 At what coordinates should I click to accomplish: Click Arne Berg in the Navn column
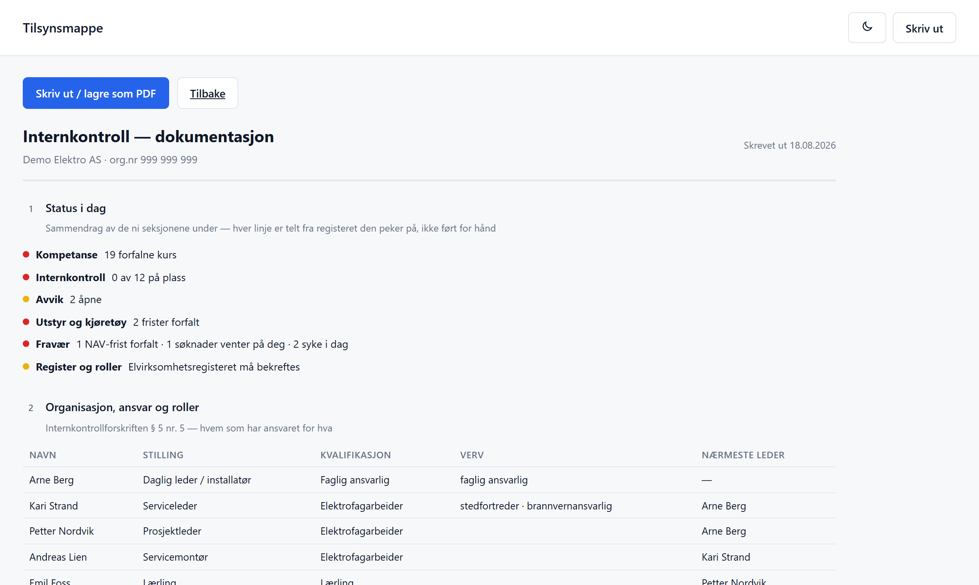click(52, 480)
